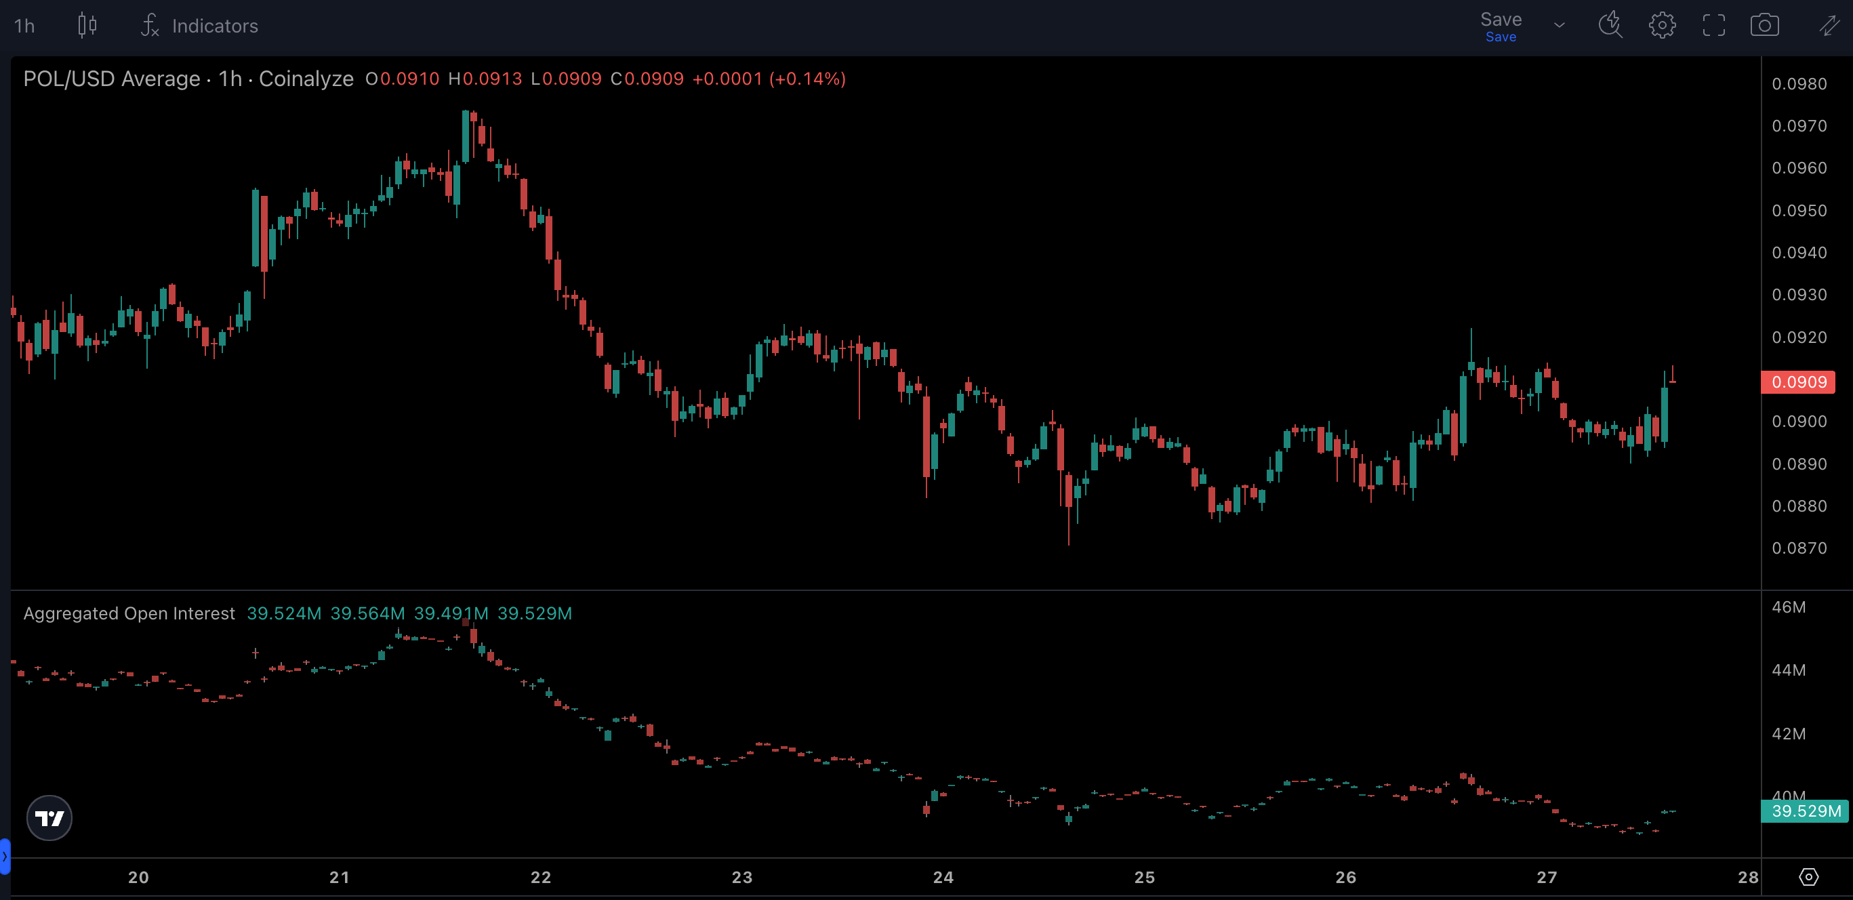Screen dimensions: 1853x900
Task: Open time axis settings gear icon
Action: point(1808,877)
